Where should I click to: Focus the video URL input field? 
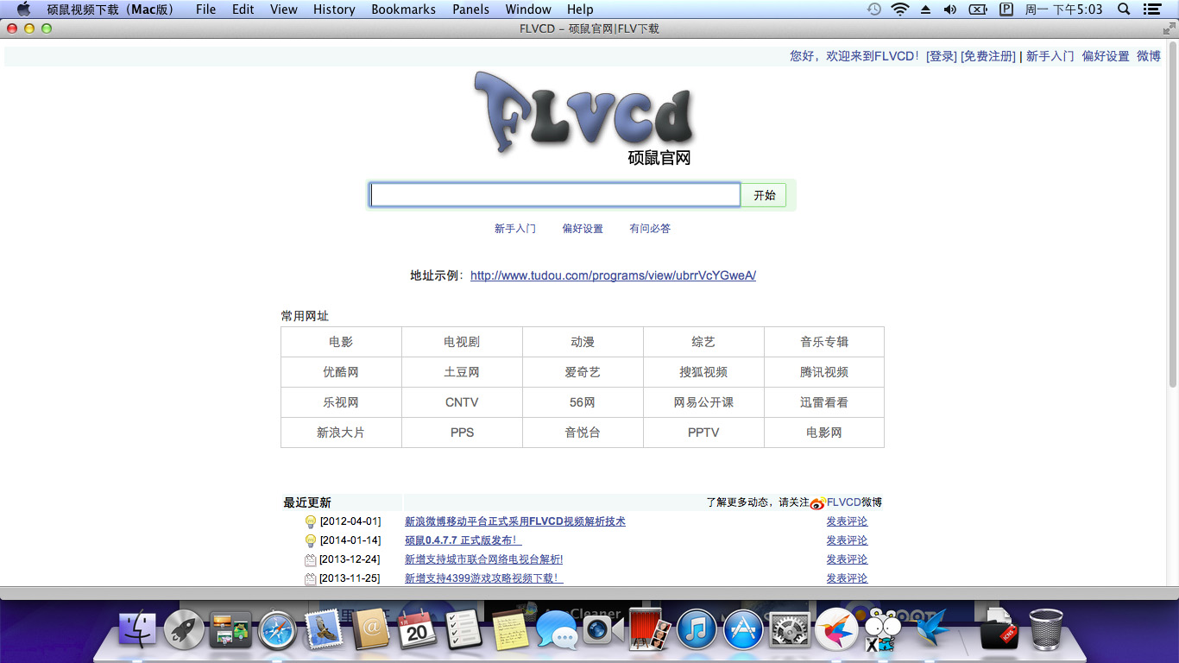click(x=555, y=195)
